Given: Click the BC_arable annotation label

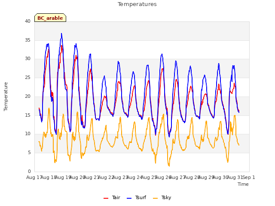Looking at the screenshot, I should (x=50, y=18).
